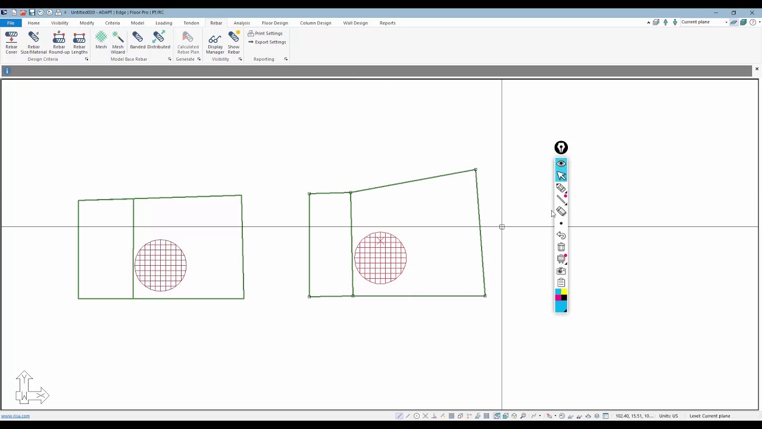Click Calculated Rebar Plan

coord(188,43)
